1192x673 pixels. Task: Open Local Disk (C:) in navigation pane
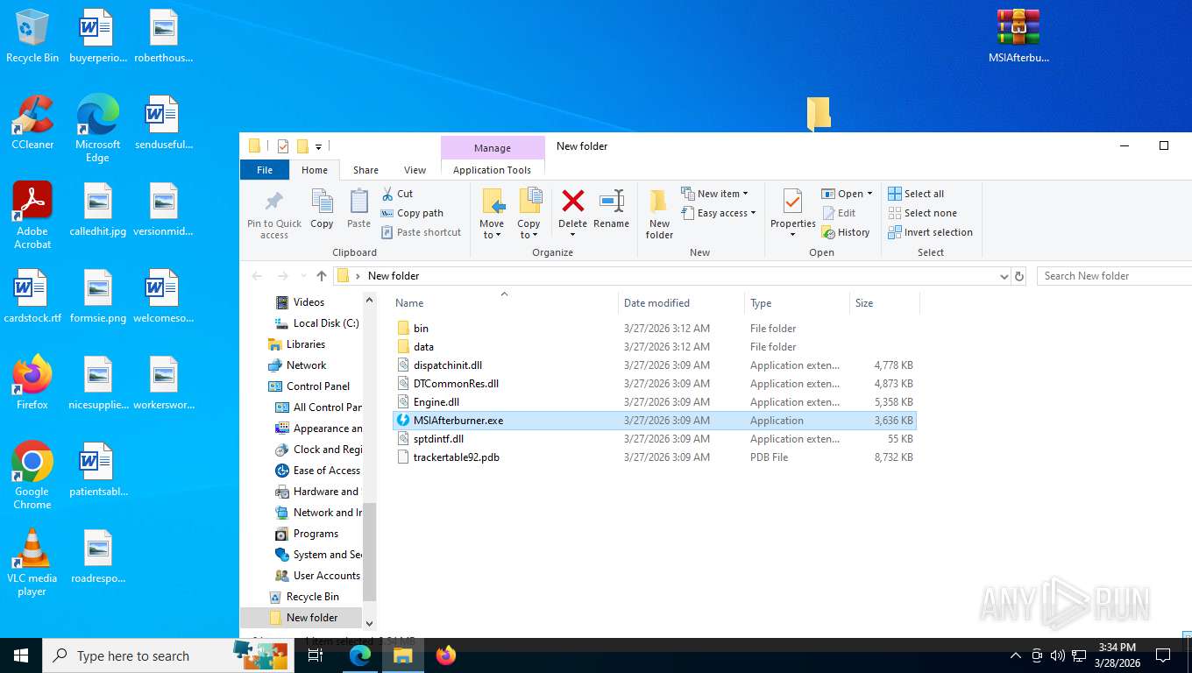(x=325, y=323)
